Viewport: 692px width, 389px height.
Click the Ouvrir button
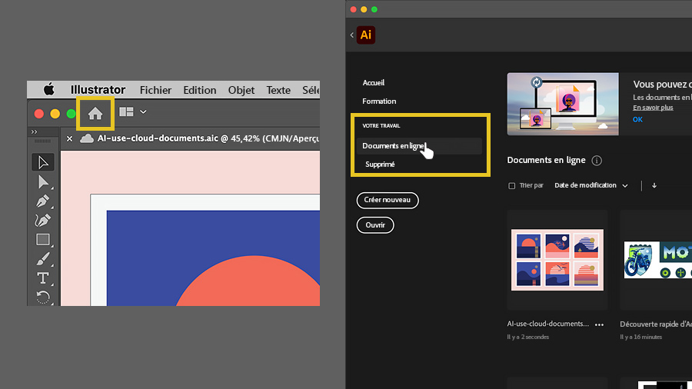point(375,225)
